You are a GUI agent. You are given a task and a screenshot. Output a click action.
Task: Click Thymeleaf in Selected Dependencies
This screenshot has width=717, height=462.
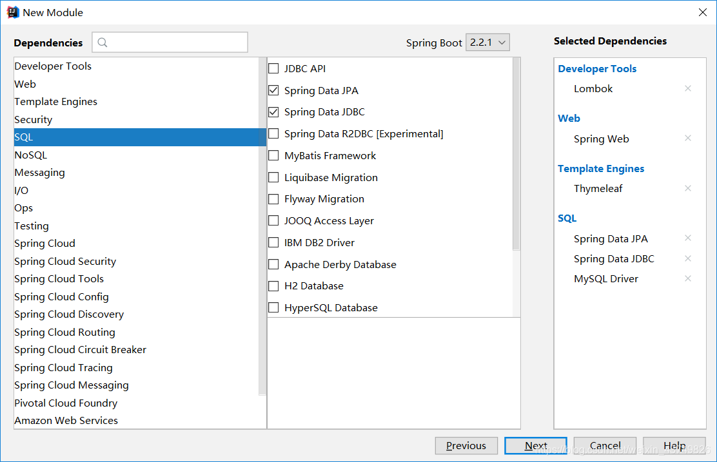598,189
